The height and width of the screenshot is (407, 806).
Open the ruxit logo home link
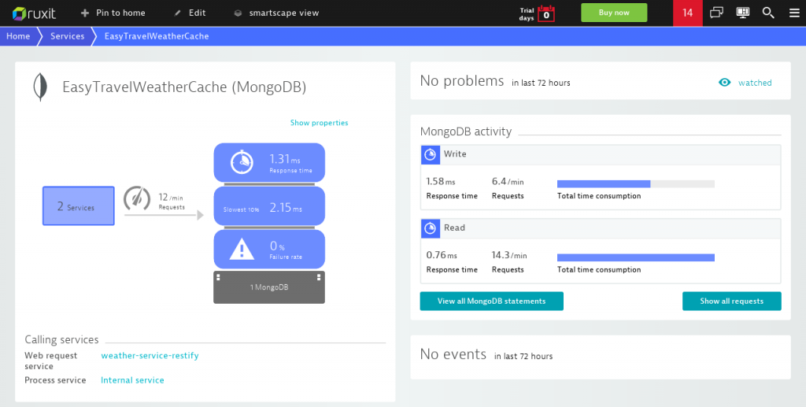34,13
